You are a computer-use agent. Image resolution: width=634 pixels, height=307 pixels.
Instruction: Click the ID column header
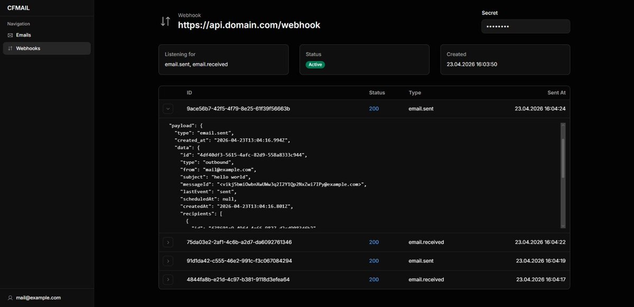[189, 92]
